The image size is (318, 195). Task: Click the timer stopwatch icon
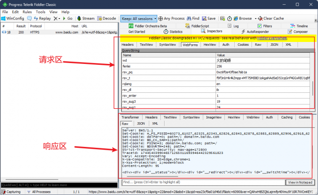(229, 18)
